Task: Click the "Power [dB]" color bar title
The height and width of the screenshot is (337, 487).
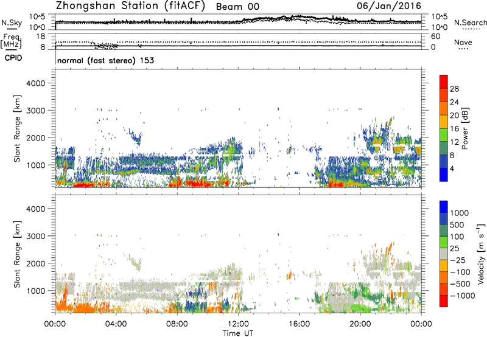Action: (465, 128)
